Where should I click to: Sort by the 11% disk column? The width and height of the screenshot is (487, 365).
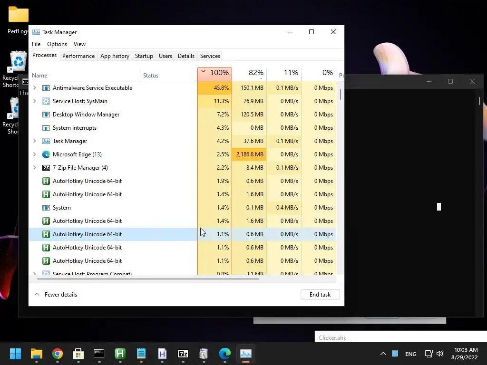[x=284, y=74]
